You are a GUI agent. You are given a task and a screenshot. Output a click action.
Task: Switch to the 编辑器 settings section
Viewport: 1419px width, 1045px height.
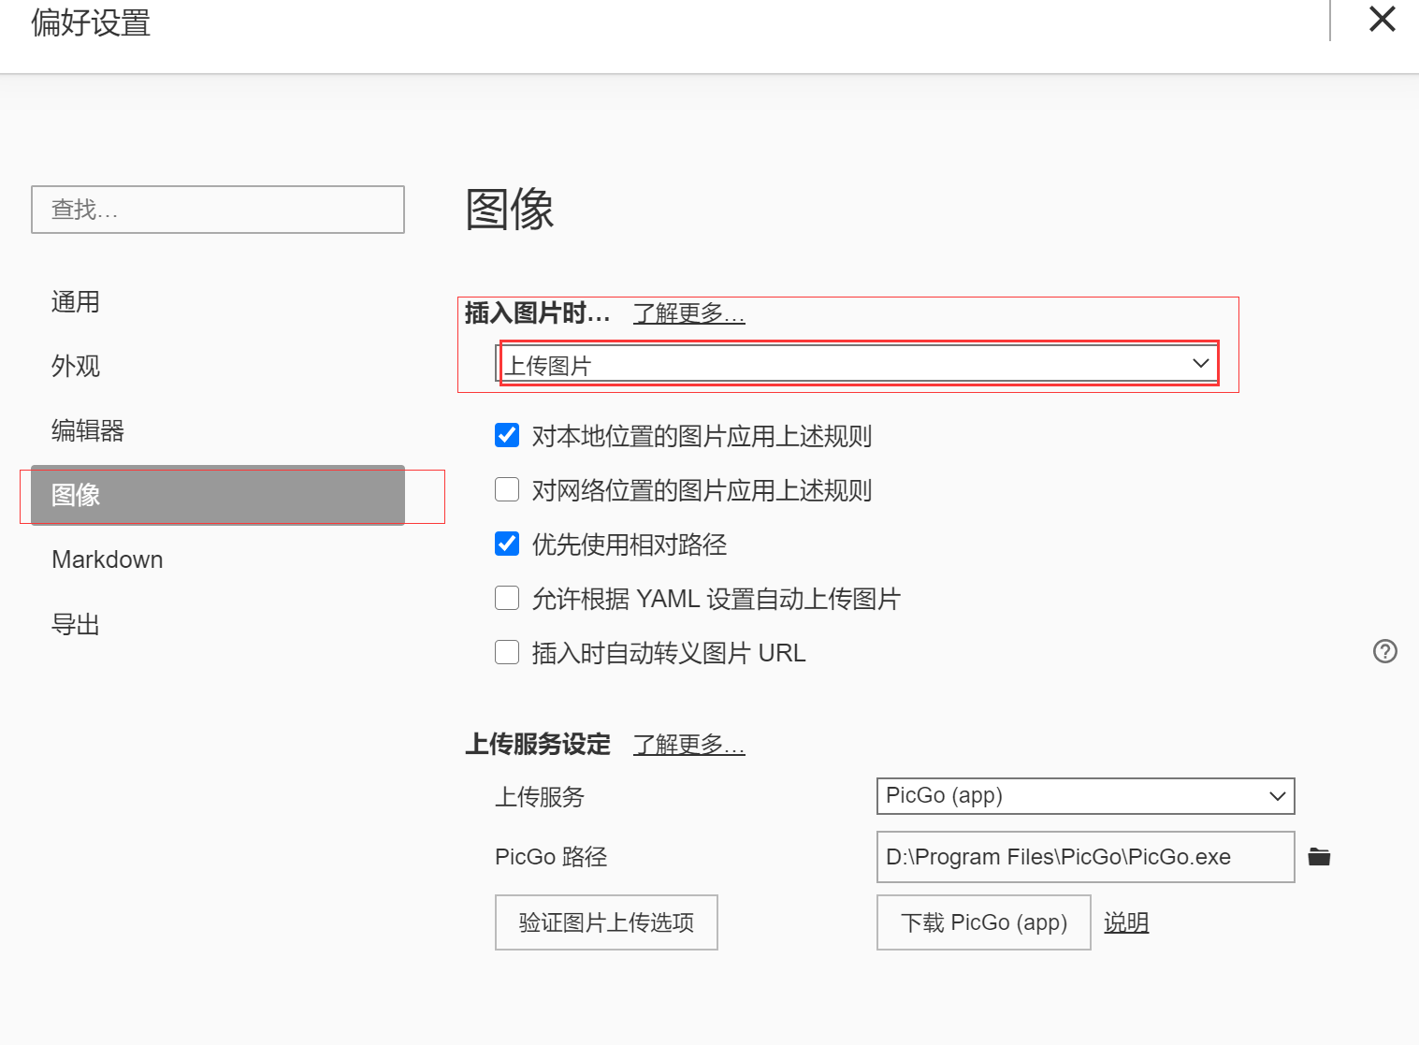(x=88, y=430)
